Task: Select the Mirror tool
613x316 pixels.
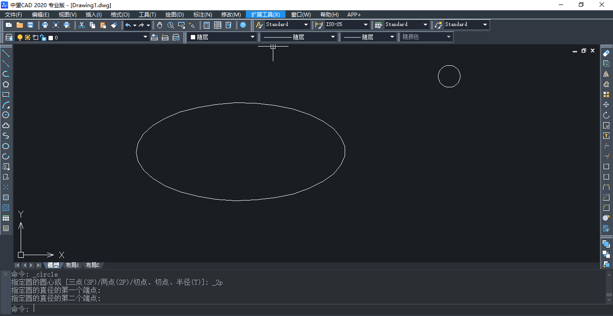Action: (606, 74)
